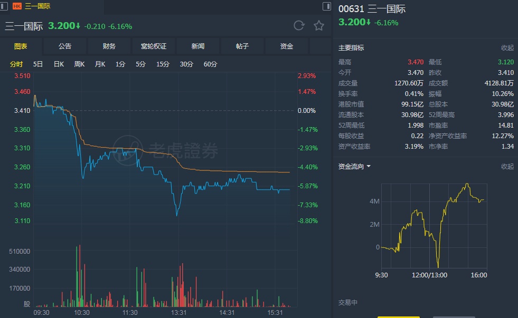Collapse 主要指标 section via 收起

pyautogui.click(x=507, y=48)
